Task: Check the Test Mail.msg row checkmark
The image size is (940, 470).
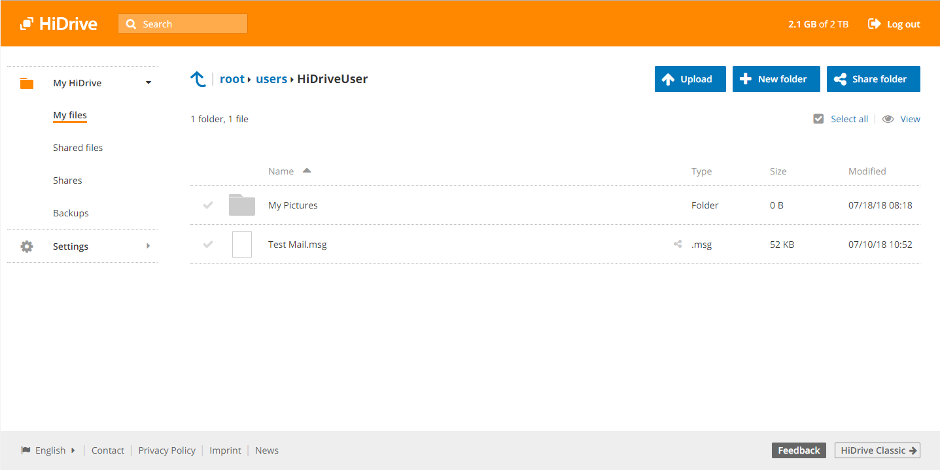Action: coord(208,244)
